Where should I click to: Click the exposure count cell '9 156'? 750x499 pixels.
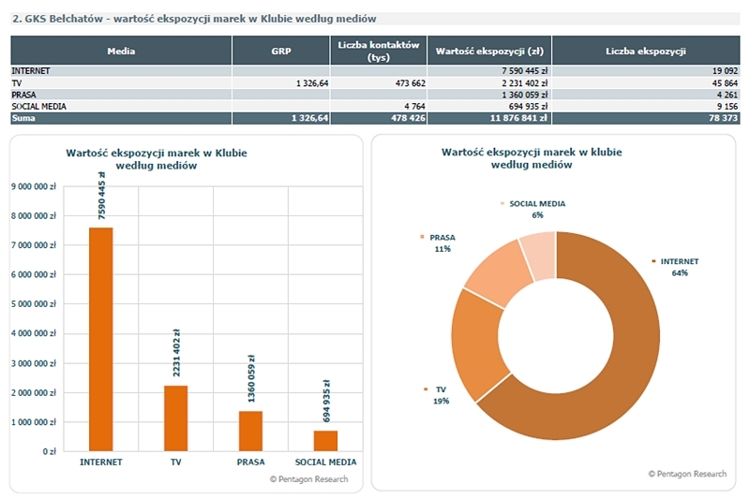point(727,106)
